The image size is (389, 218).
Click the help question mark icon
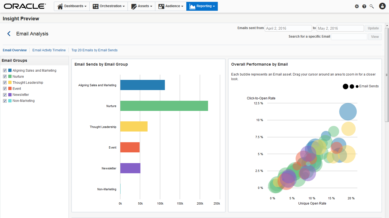364,6
